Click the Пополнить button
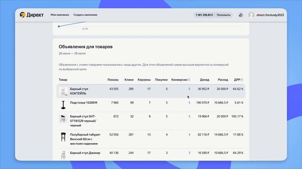Screen dimensions: 302x169 [223, 15]
